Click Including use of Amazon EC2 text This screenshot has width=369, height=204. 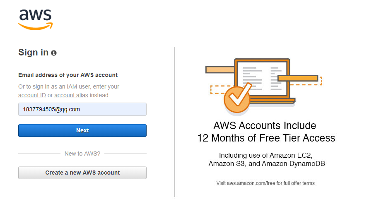266,155
